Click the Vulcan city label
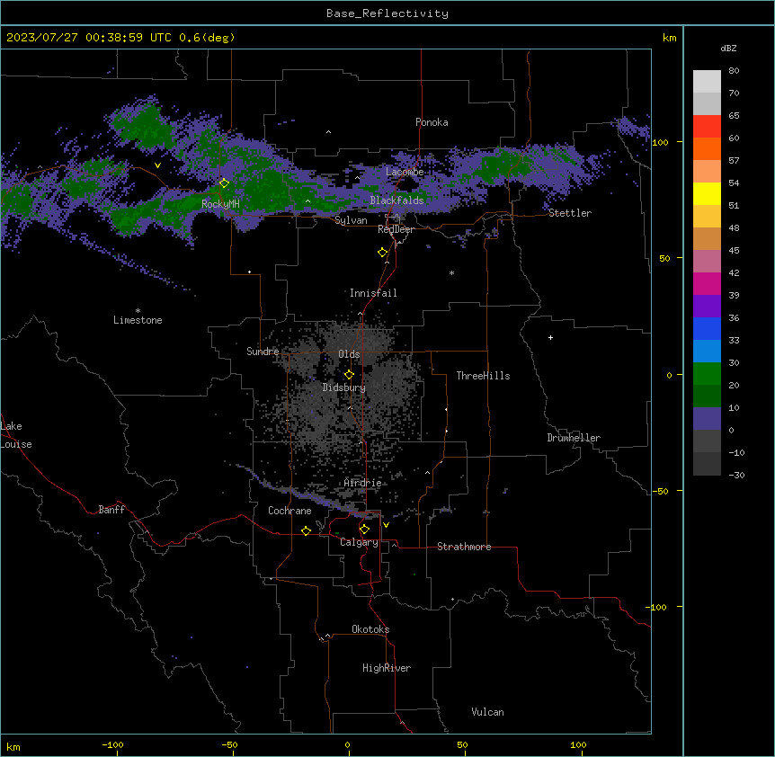Screen dimensions: 775x757 (488, 712)
